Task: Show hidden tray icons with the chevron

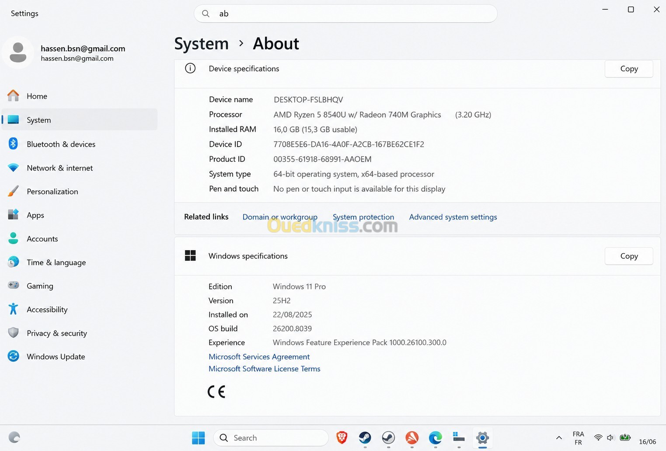Action: tap(559, 437)
